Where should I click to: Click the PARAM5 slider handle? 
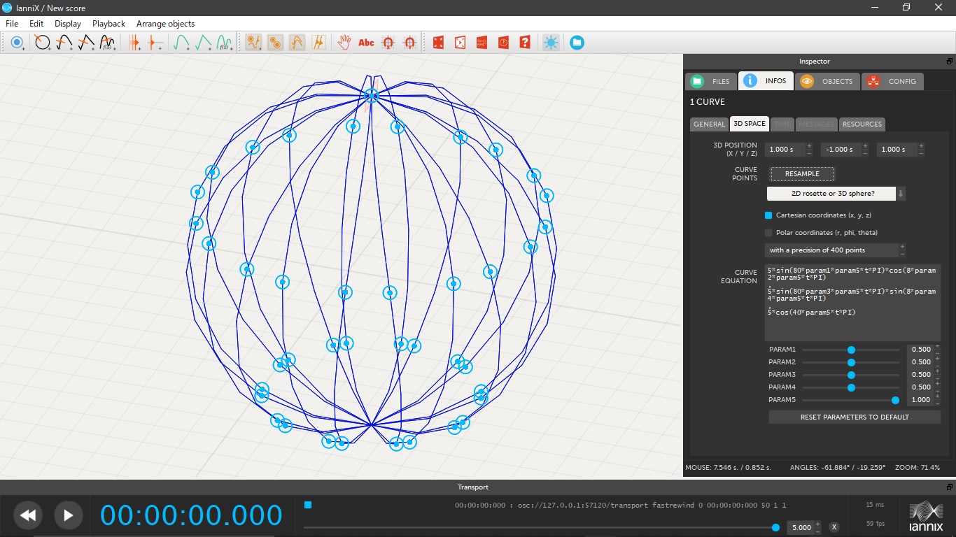895,400
